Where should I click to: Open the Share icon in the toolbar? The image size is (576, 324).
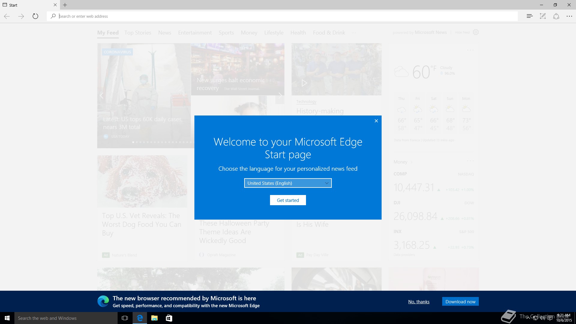tap(556, 16)
